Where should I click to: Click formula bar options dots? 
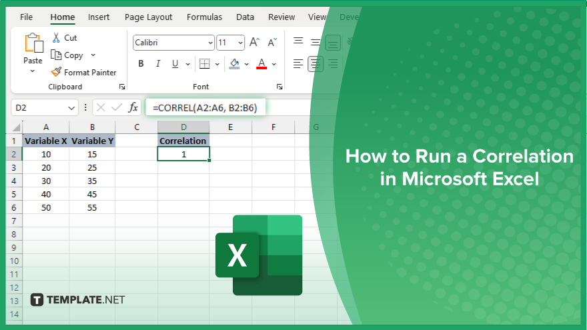[x=85, y=108]
